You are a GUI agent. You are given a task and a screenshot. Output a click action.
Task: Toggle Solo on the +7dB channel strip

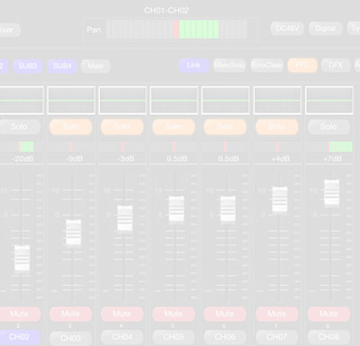tap(328, 127)
